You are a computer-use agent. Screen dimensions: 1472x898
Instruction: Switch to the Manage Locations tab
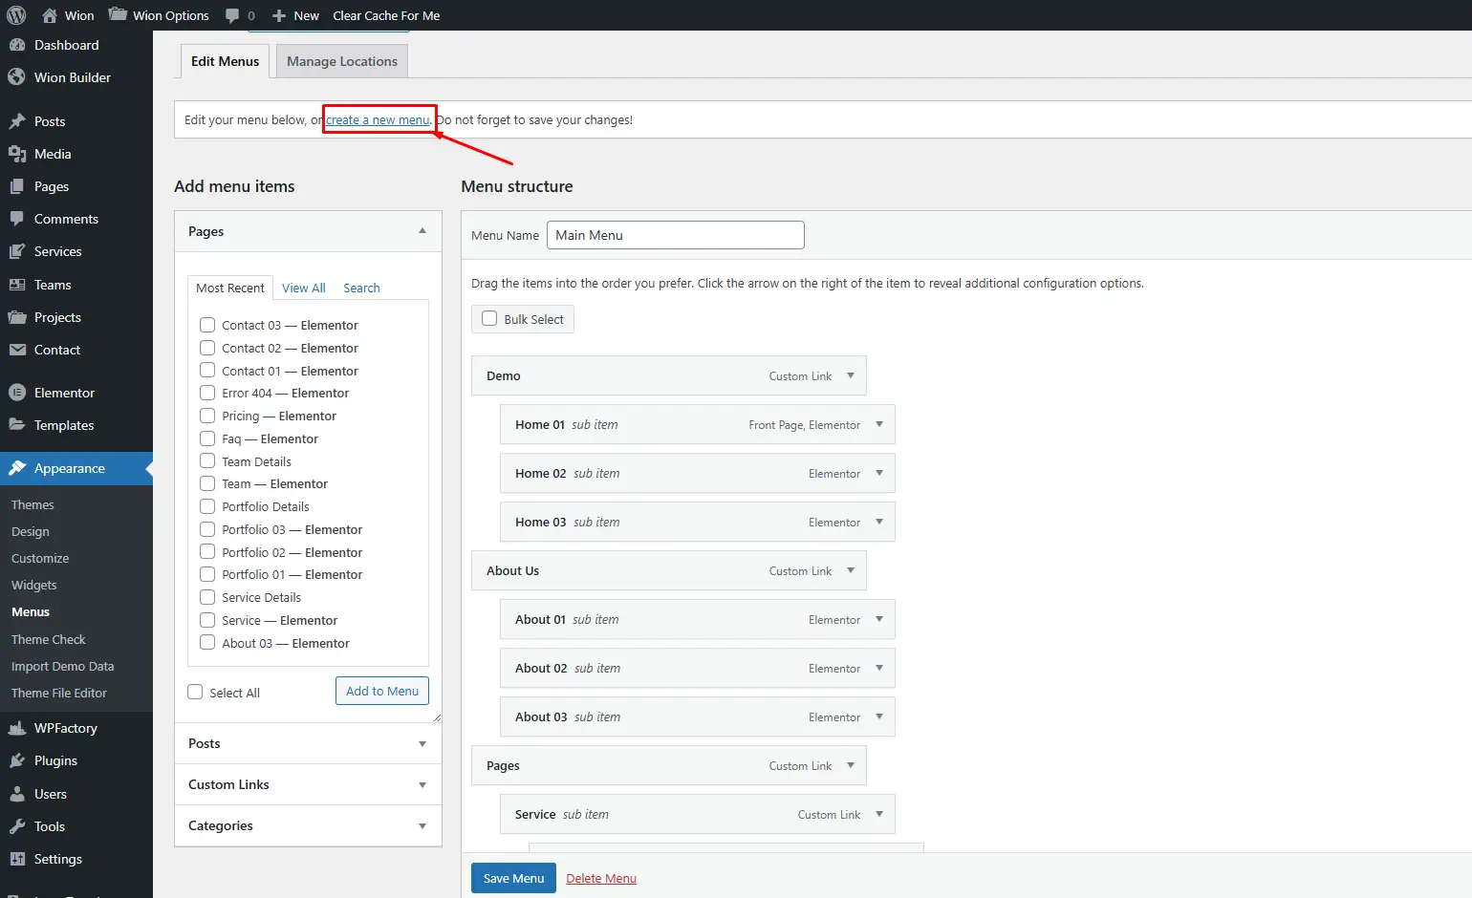[x=342, y=61]
